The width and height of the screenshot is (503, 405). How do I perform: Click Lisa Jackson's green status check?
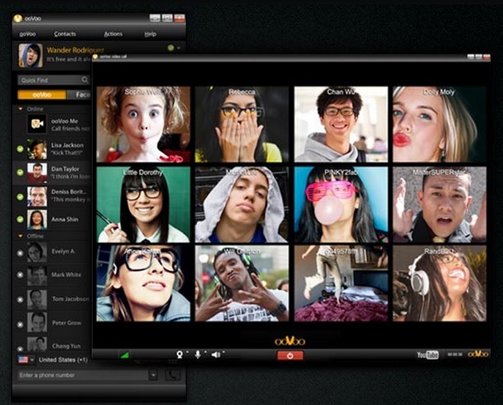(x=21, y=149)
